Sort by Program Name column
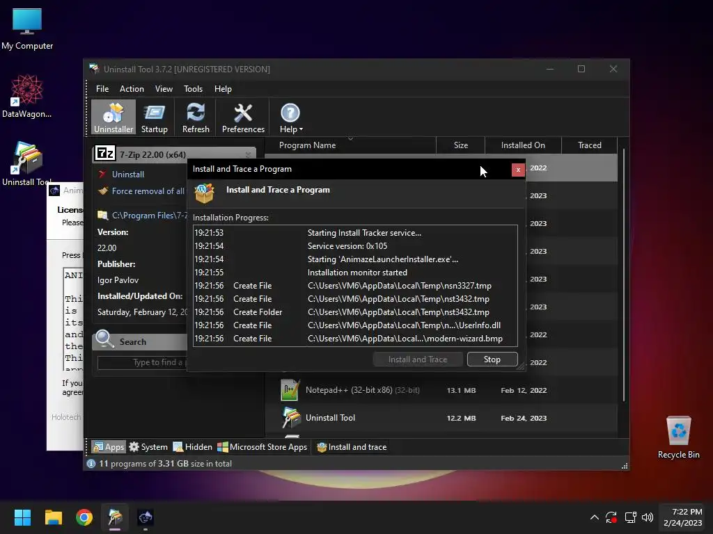 pos(350,145)
